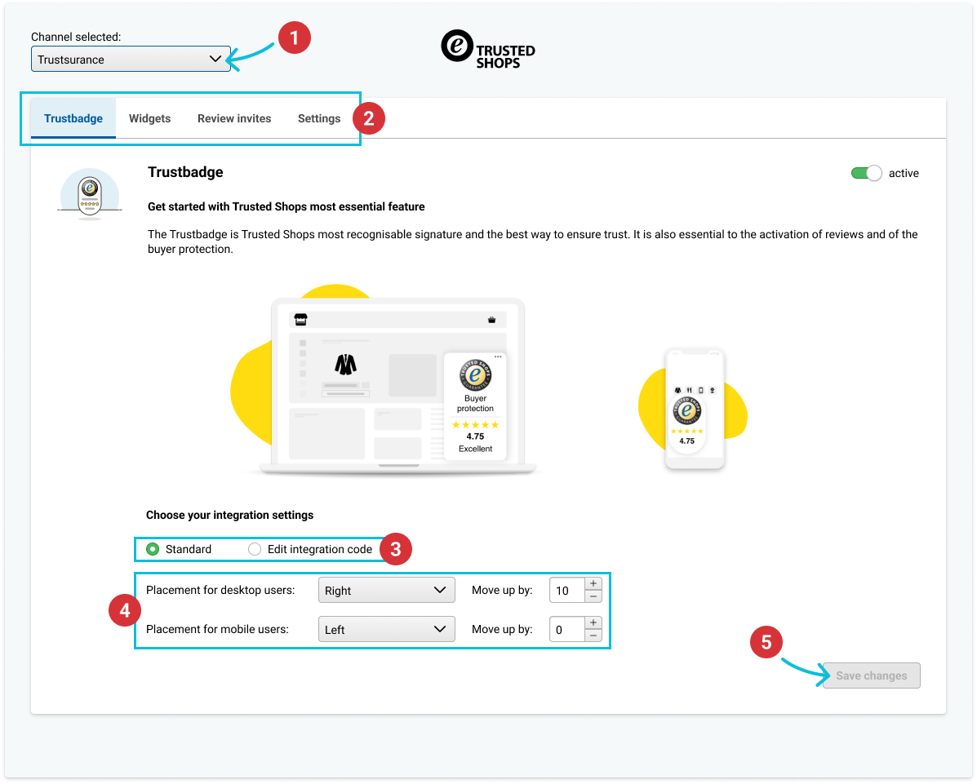Switch to the Trustbadge tab

tap(73, 118)
